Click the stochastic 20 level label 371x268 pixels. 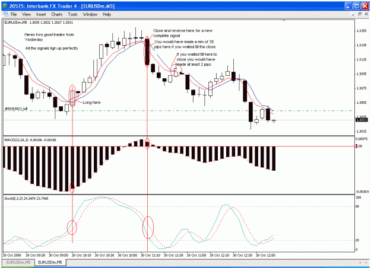coord(357,240)
